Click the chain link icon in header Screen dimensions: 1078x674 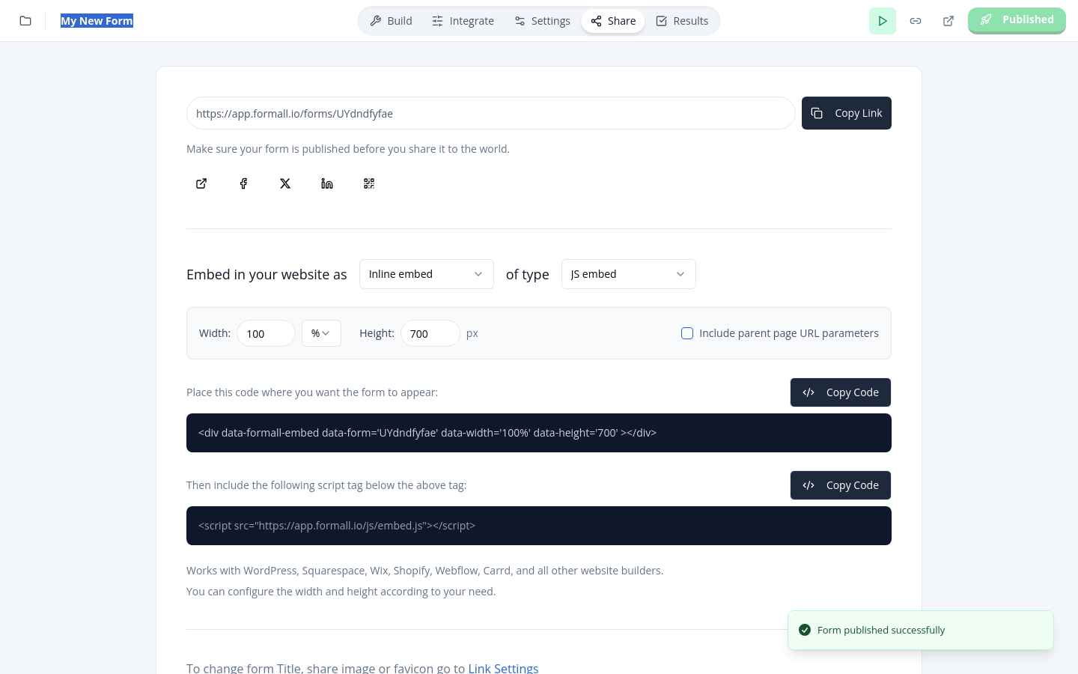click(916, 21)
